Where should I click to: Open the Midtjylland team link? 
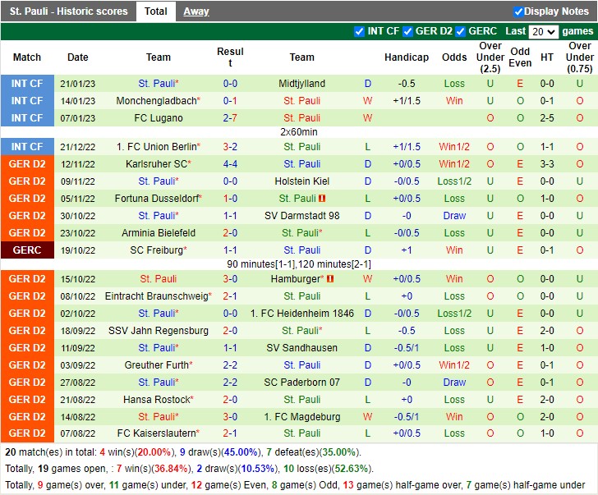[301, 84]
